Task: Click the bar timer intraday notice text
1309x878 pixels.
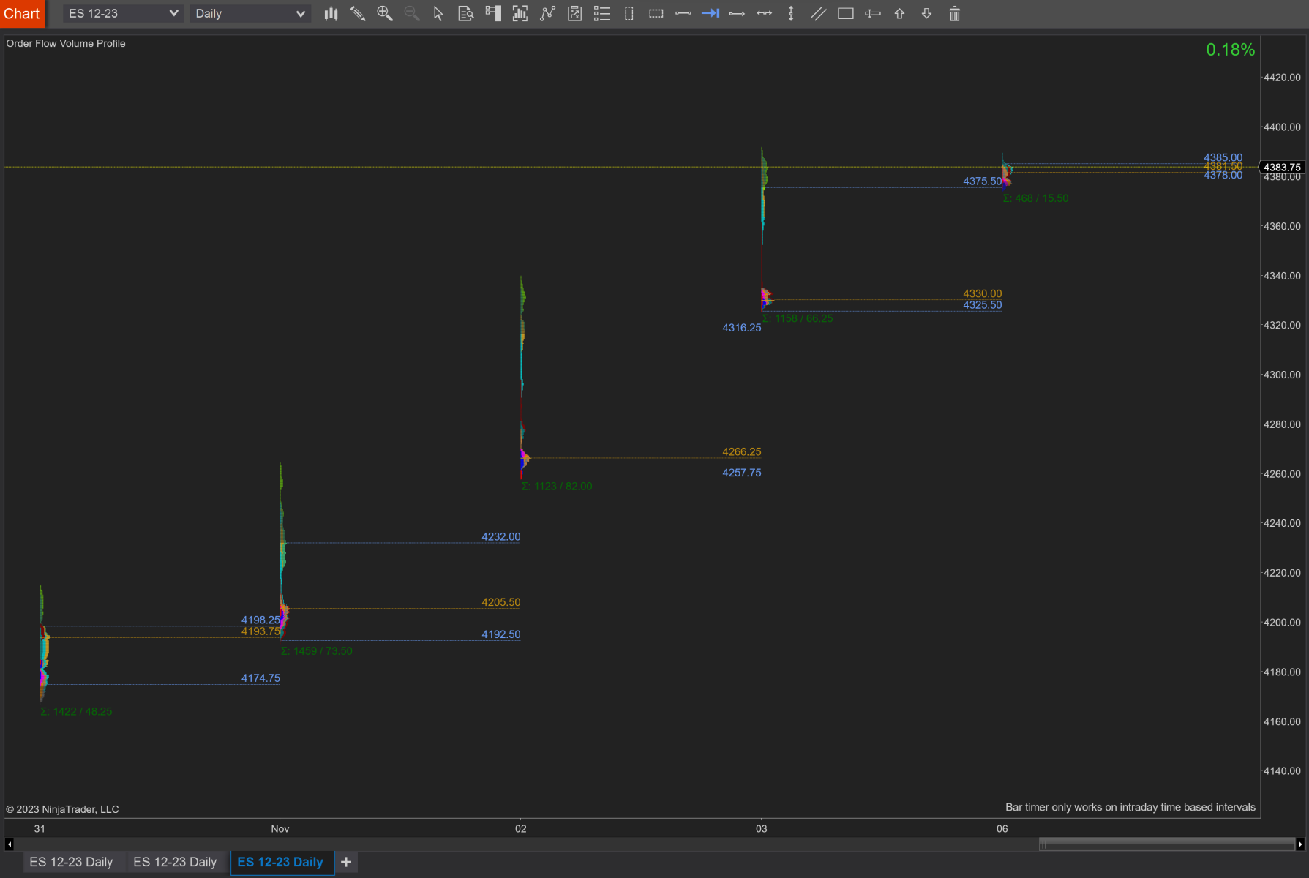Action: pyautogui.click(x=1130, y=807)
